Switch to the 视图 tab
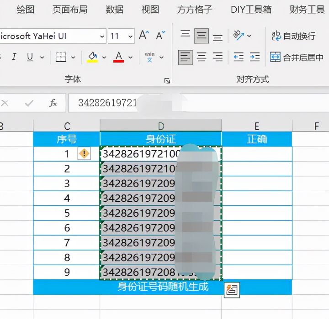329x319 pixels. coord(150,10)
